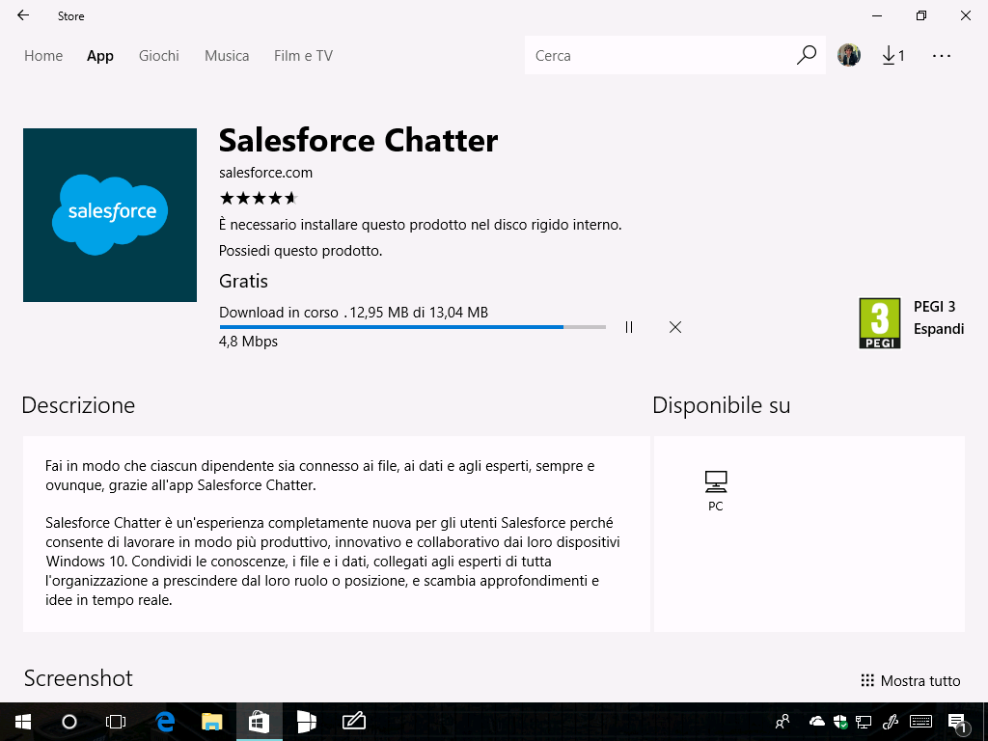This screenshot has height=741, width=988.
Task: Switch to the Giochi tab
Action: point(159,55)
